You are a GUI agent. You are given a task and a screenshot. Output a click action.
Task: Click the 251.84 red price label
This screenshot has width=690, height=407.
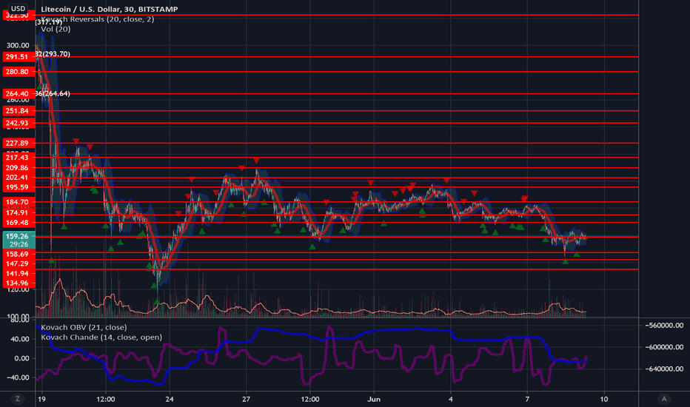(x=19, y=111)
